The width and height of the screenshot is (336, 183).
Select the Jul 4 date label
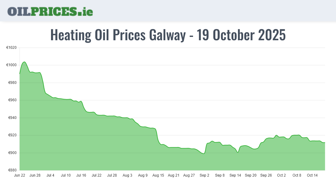click(50, 175)
